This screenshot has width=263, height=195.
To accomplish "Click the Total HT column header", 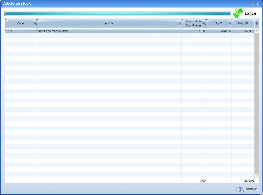I will click(243, 23).
